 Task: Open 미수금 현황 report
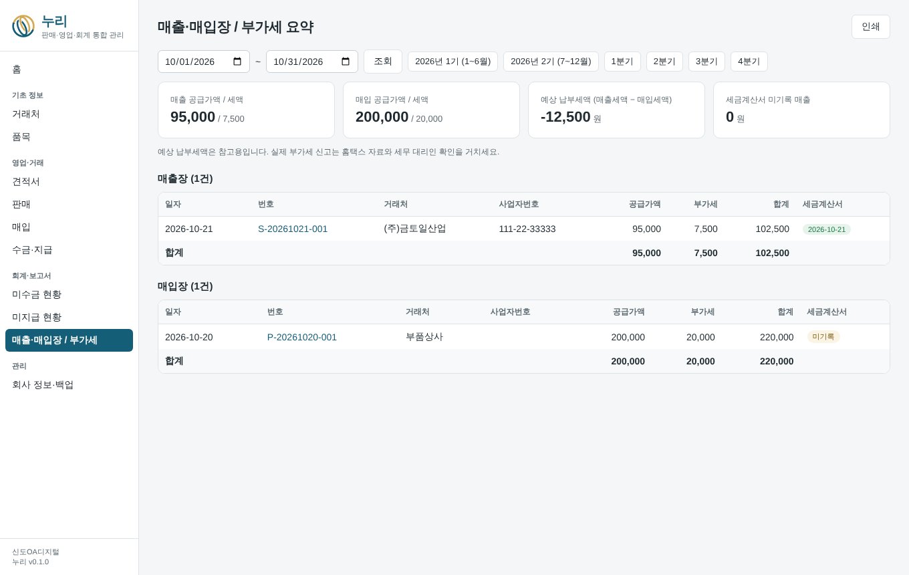click(x=69, y=295)
